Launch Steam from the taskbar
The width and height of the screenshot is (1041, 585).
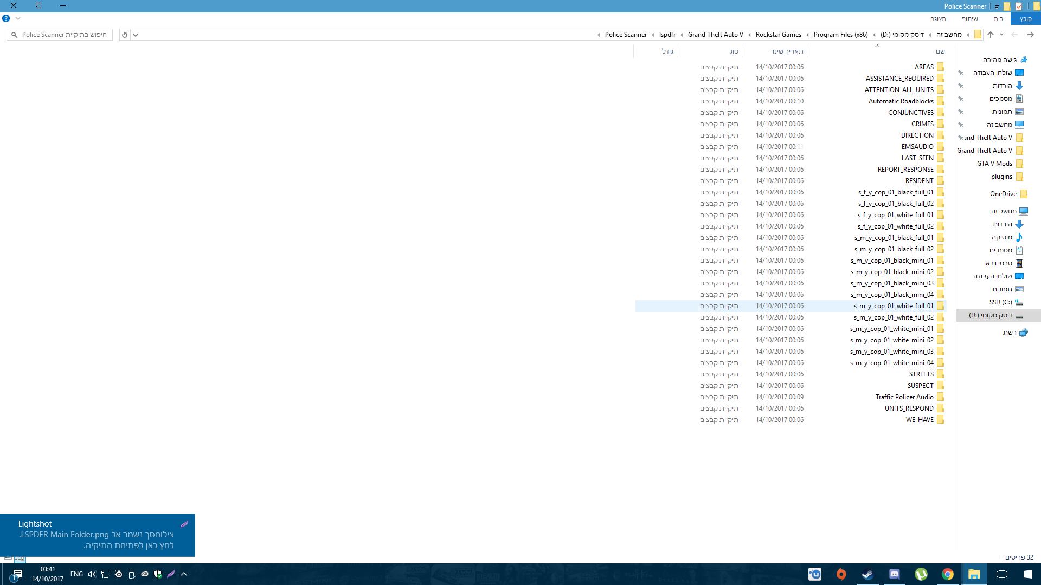point(868,574)
